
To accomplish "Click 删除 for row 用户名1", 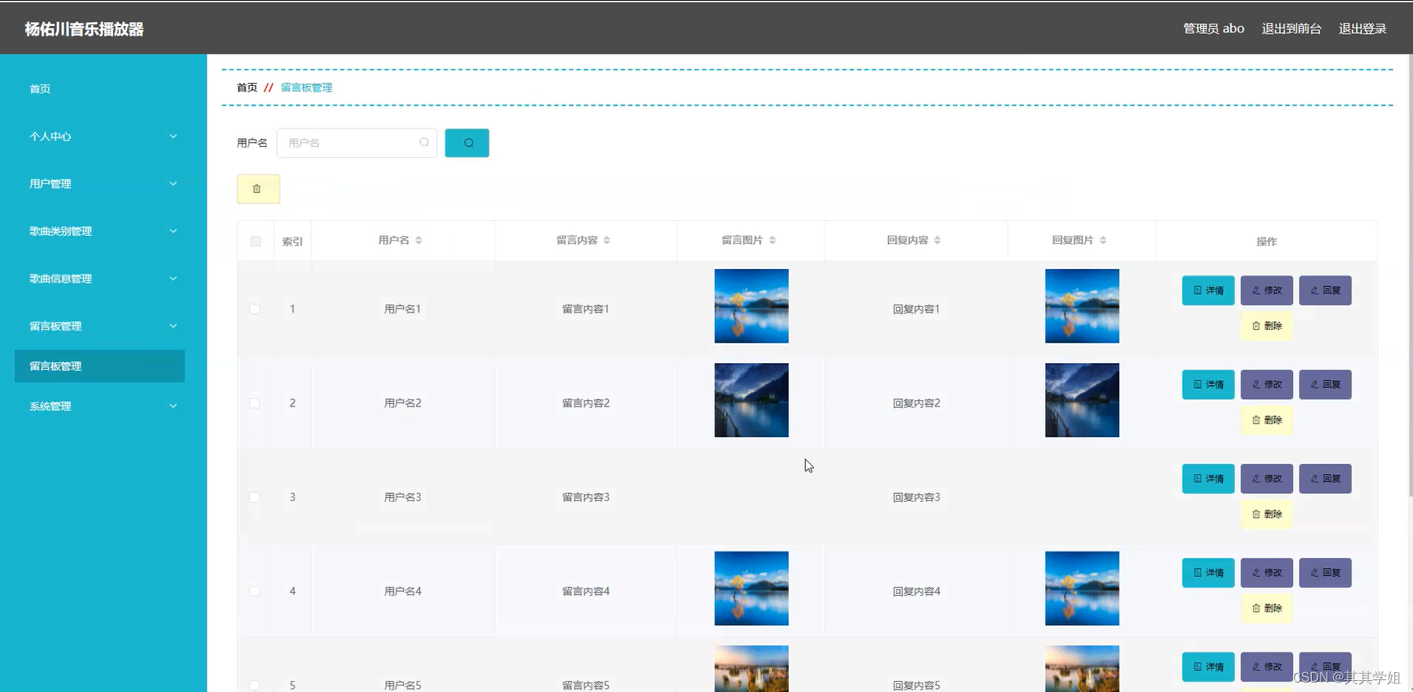I will 1267,326.
